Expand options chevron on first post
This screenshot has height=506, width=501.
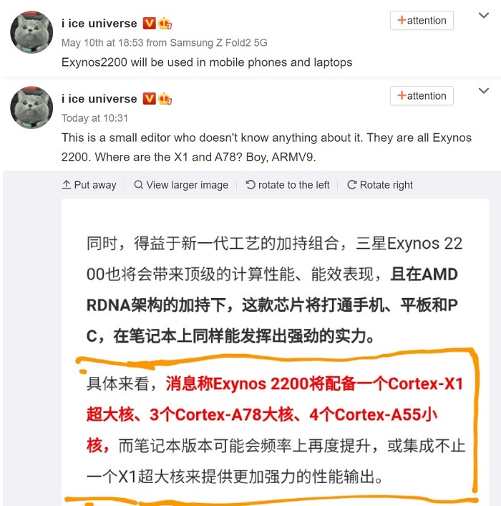[484, 15]
